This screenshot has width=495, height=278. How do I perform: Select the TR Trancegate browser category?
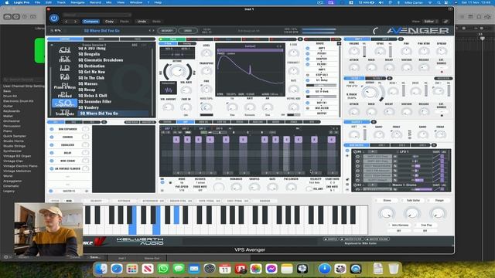64,112
